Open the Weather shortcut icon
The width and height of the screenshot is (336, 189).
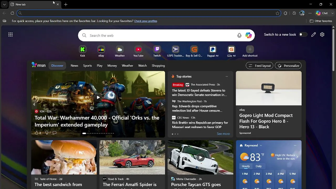click(x=120, y=49)
